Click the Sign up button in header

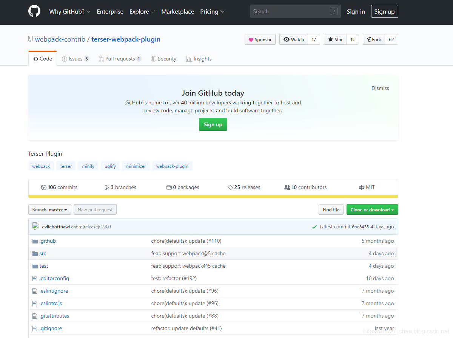tap(384, 11)
